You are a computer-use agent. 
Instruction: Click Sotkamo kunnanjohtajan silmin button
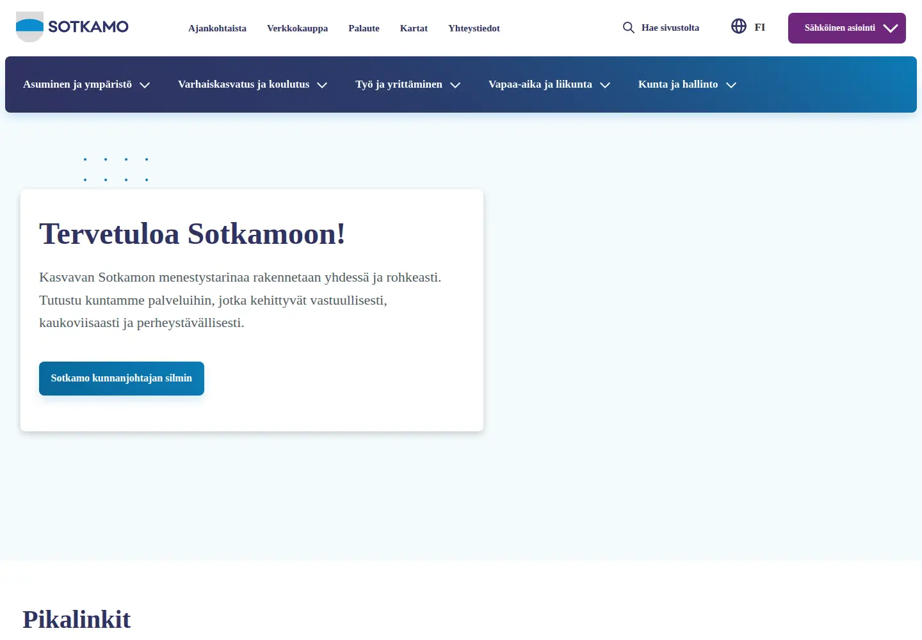point(122,378)
